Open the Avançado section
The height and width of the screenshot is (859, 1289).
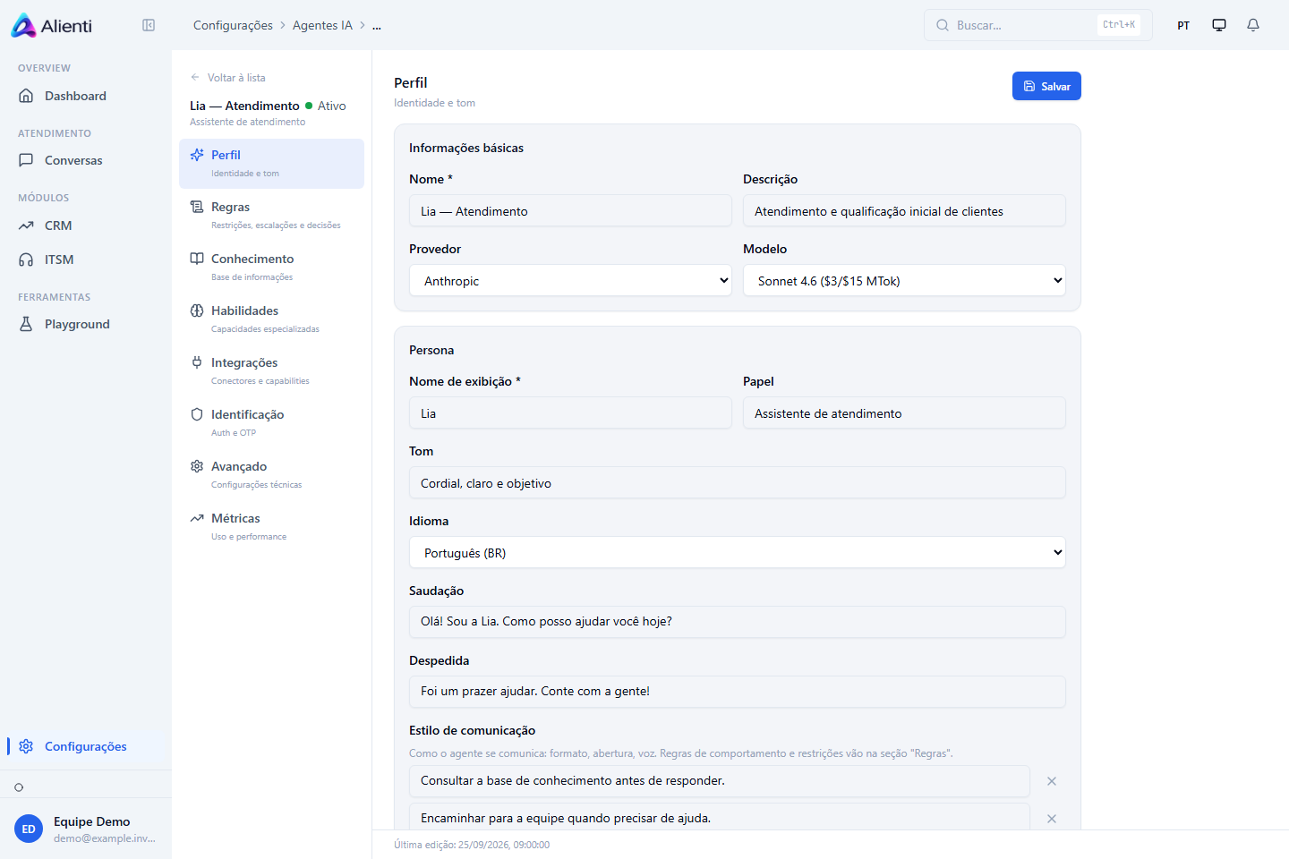pyautogui.click(x=271, y=475)
